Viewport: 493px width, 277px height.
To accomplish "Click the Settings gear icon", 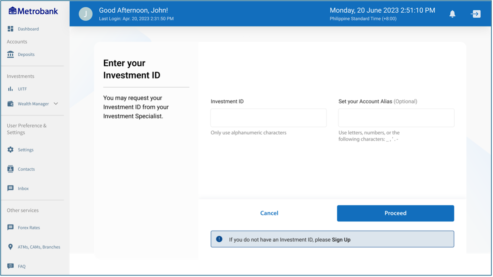I will coord(10,150).
